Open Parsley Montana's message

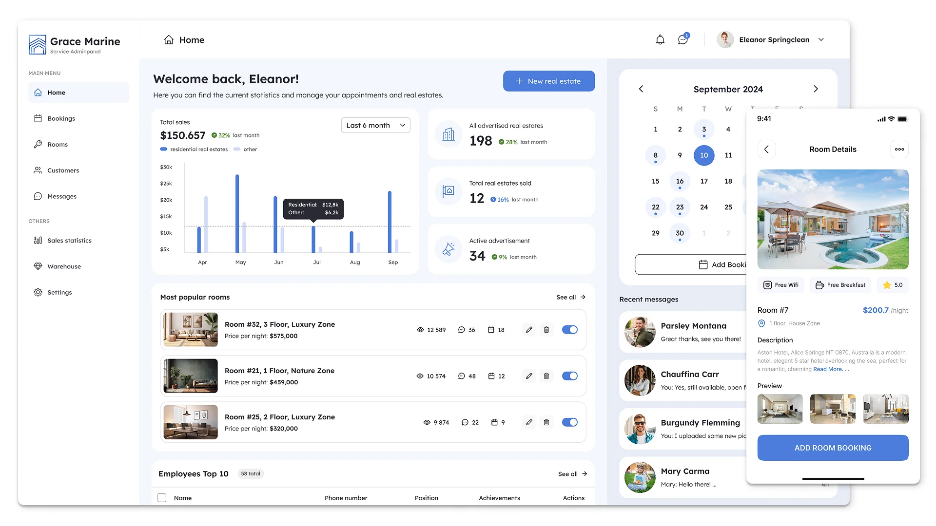click(x=682, y=332)
